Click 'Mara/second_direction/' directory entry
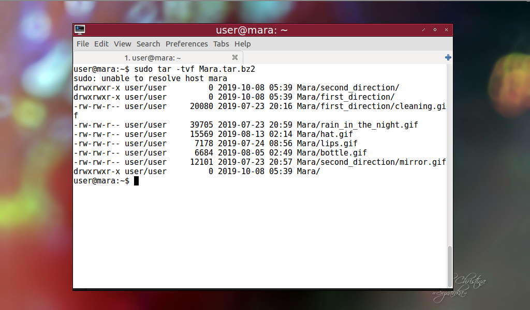Image resolution: width=530 pixels, height=310 pixels. click(348, 88)
